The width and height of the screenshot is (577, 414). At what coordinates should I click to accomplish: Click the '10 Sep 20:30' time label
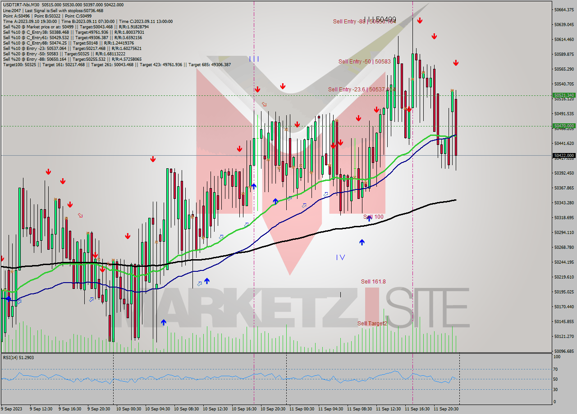point(273,409)
